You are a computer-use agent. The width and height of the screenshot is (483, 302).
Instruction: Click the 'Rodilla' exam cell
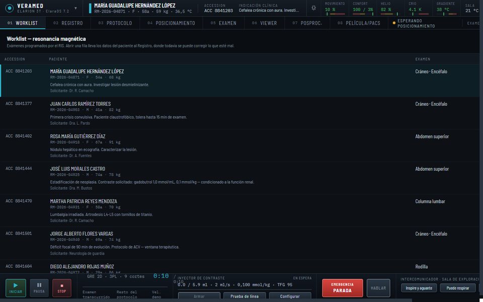coord(422,267)
